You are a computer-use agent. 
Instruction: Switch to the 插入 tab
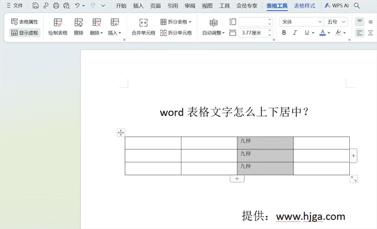click(138, 6)
